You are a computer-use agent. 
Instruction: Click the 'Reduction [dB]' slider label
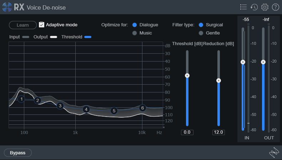[x=218, y=44]
